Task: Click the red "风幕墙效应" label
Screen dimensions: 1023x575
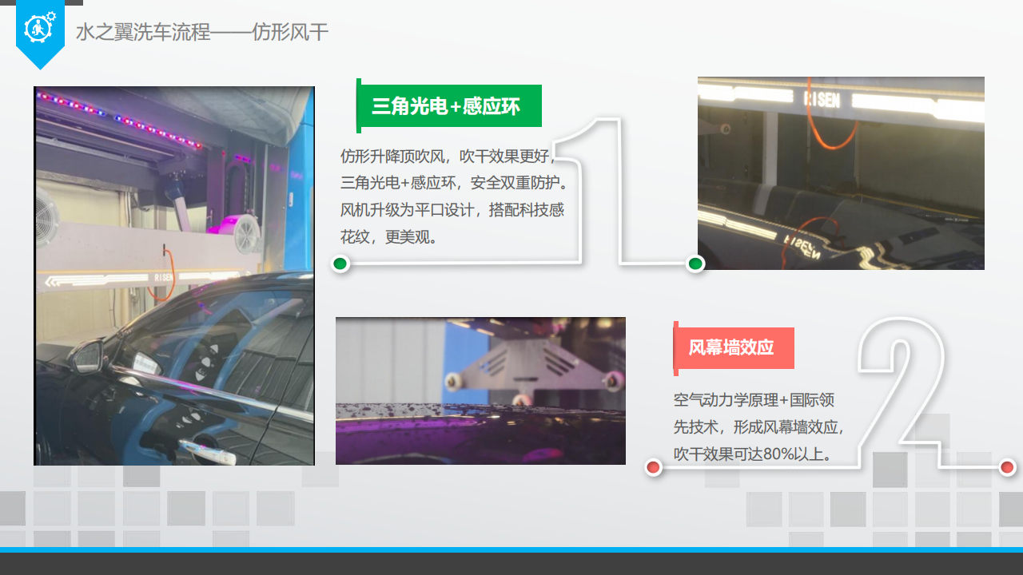Action: [x=734, y=348]
